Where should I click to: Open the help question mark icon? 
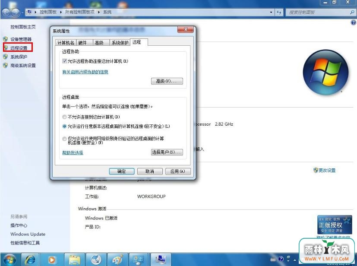coord(353,22)
